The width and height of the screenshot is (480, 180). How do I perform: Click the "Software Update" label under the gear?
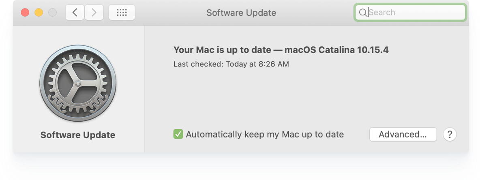78,135
